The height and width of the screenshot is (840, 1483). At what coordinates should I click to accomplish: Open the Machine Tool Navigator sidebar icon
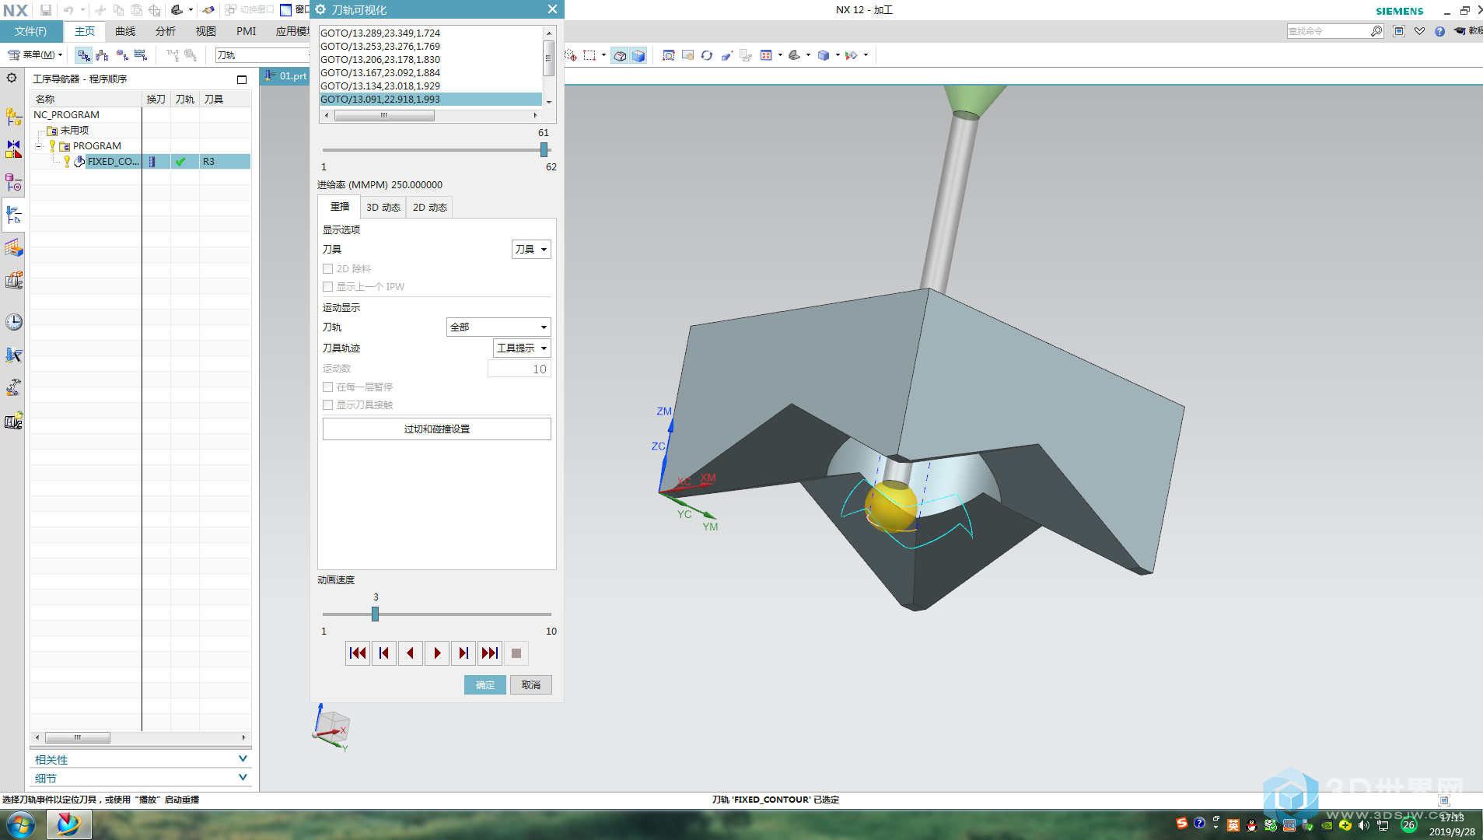[13, 281]
